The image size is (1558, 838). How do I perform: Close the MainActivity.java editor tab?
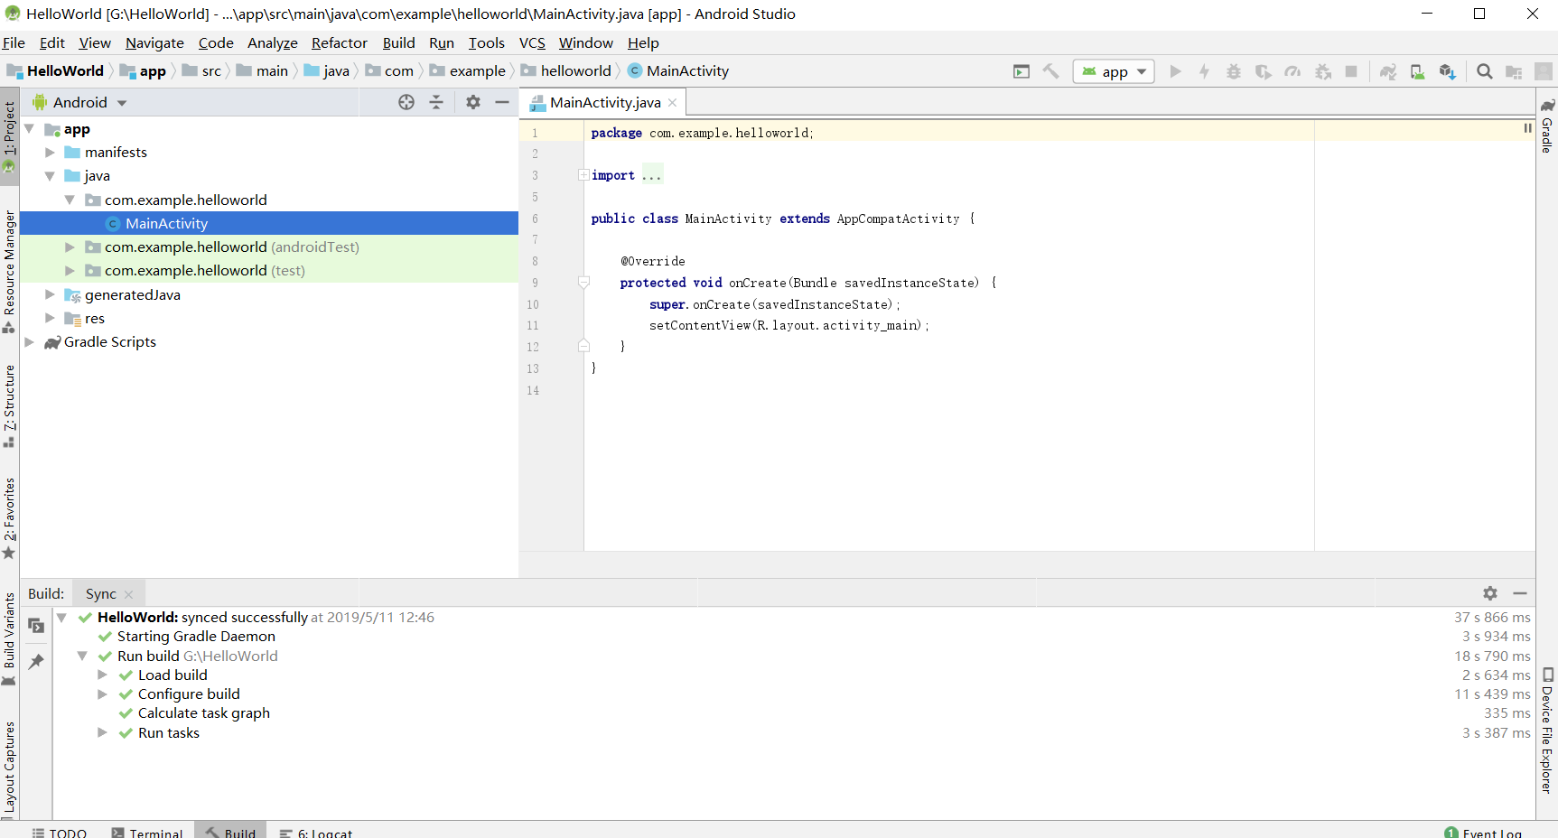click(x=673, y=103)
